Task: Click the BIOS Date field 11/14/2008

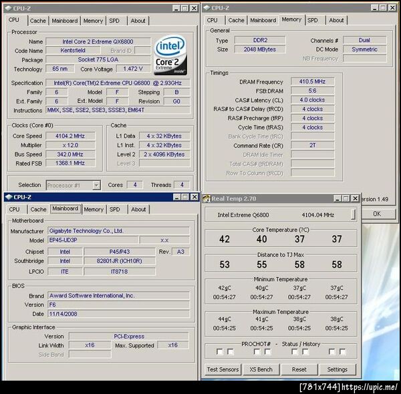Action: tap(119, 314)
